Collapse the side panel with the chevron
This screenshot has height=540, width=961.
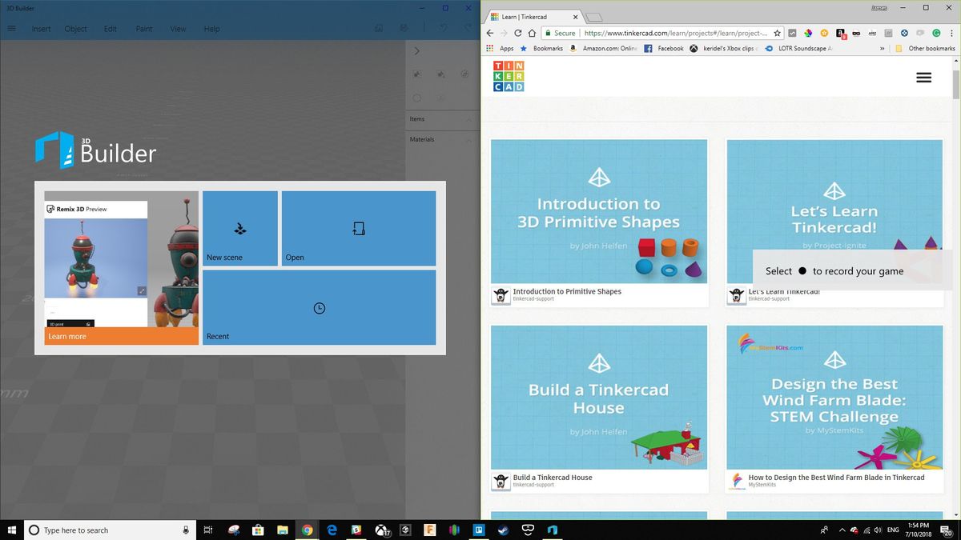pyautogui.click(x=416, y=50)
